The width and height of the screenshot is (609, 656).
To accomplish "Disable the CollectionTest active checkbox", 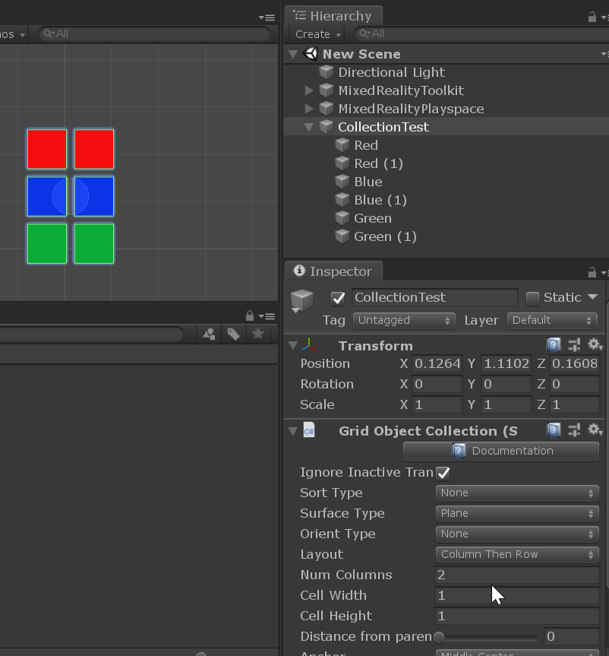I will coord(338,298).
